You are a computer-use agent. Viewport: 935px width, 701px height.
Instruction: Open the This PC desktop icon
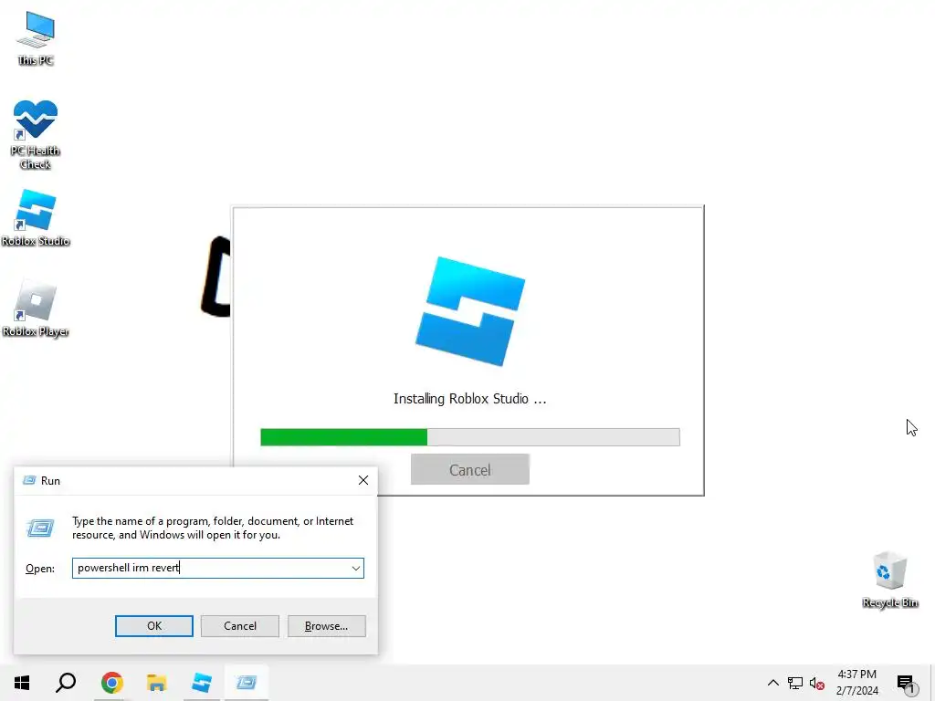[x=36, y=38]
